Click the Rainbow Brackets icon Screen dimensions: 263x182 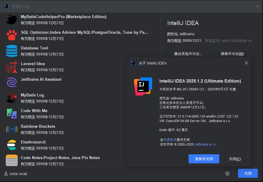11,129
